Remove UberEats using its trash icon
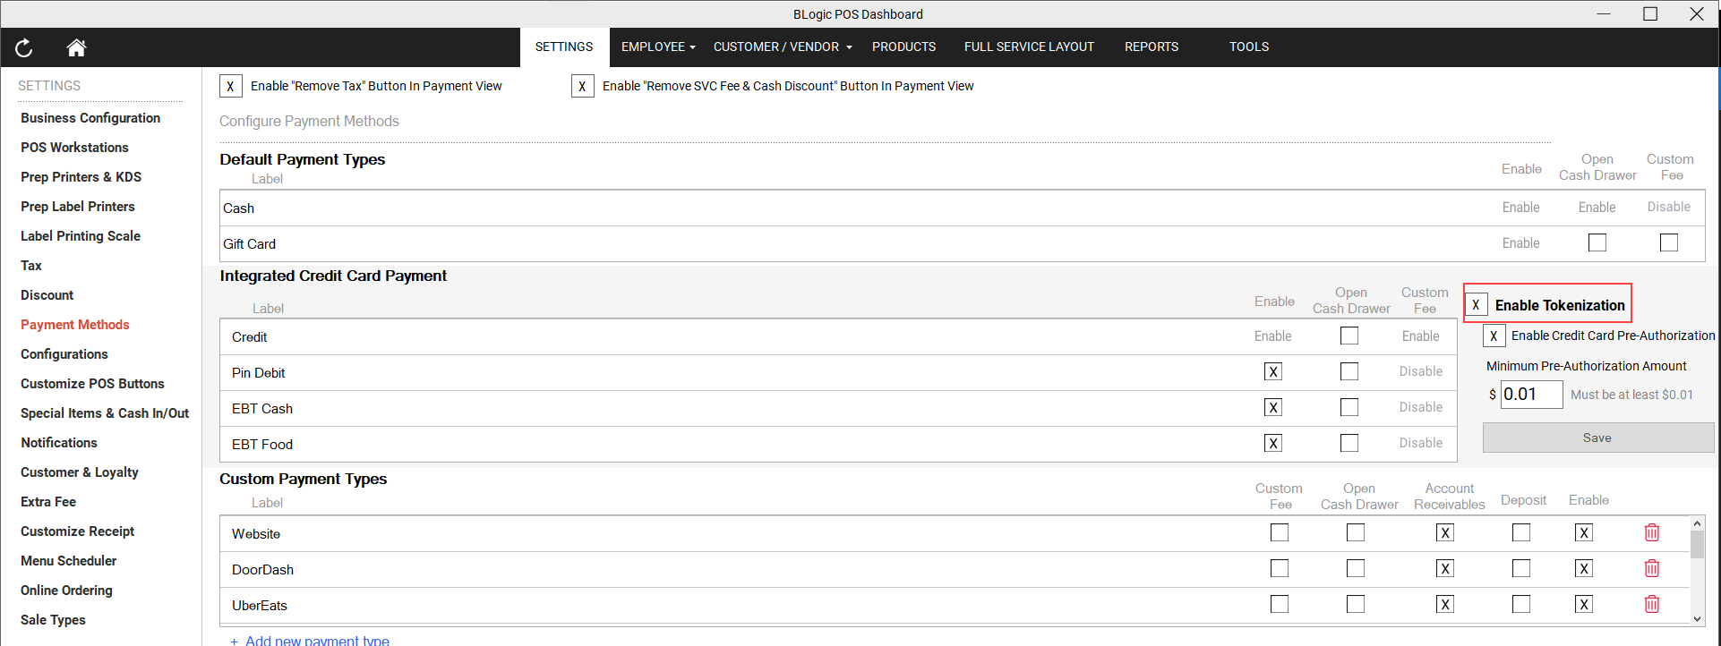Screen dimensions: 1721x646 [1652, 605]
